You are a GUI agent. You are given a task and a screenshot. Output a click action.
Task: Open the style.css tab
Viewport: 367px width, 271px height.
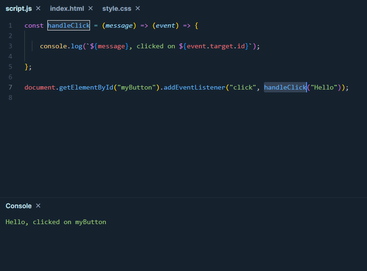(117, 8)
